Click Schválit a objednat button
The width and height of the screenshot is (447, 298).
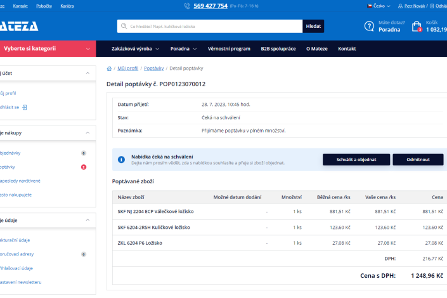tap(356, 160)
